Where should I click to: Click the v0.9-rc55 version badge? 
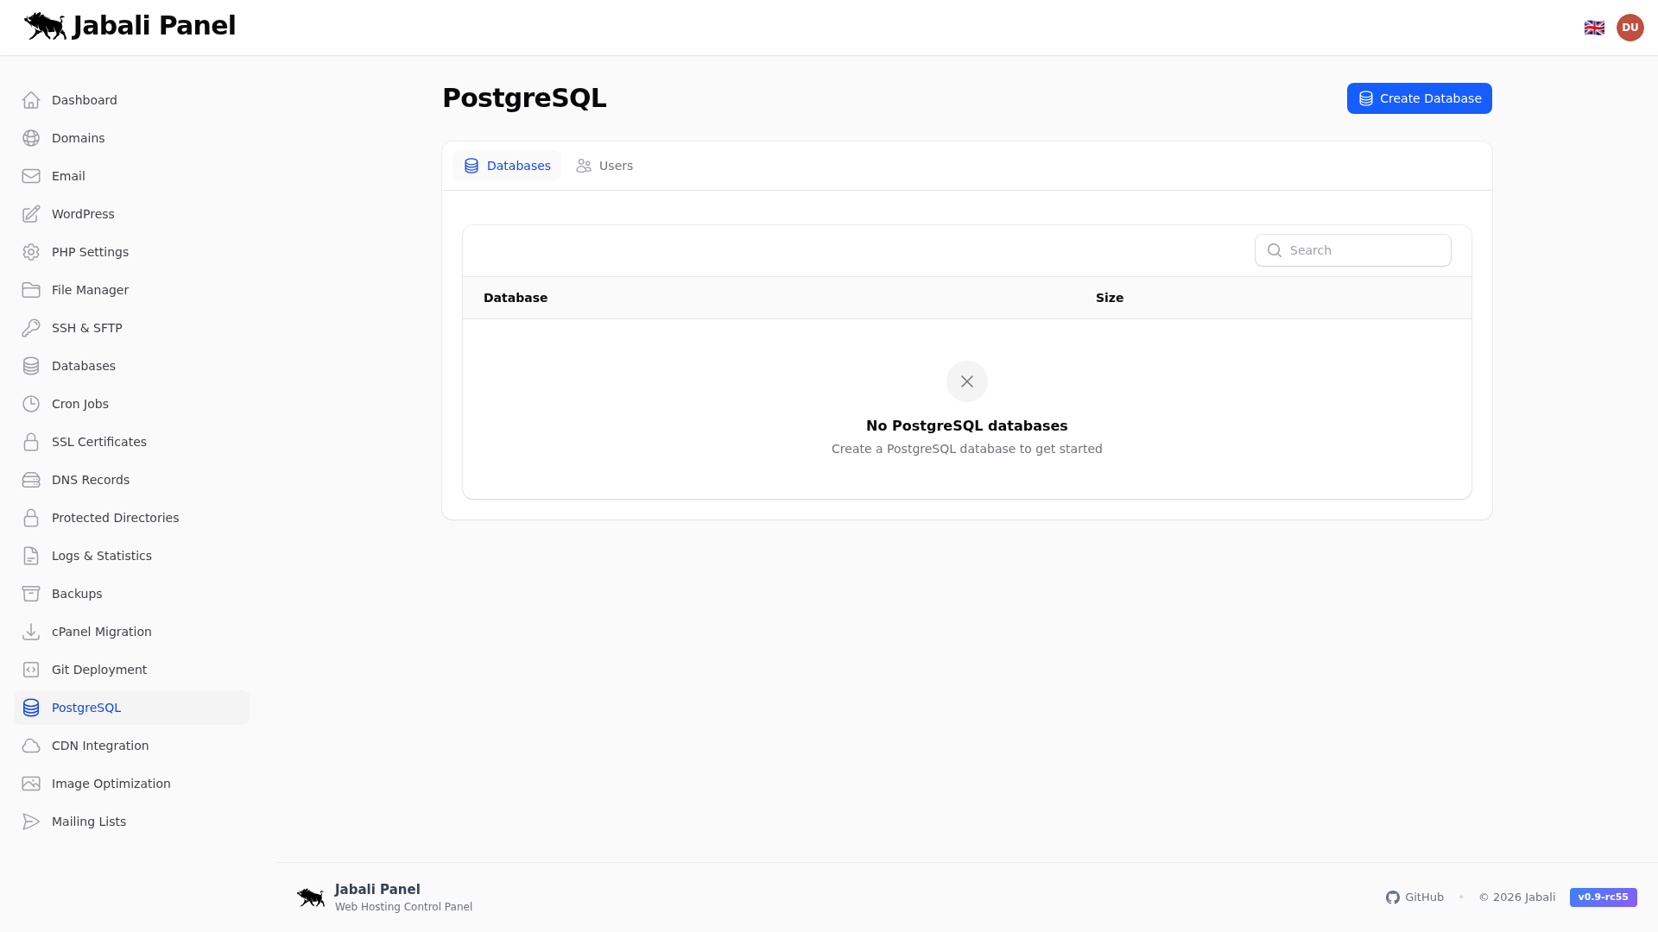pyautogui.click(x=1603, y=897)
